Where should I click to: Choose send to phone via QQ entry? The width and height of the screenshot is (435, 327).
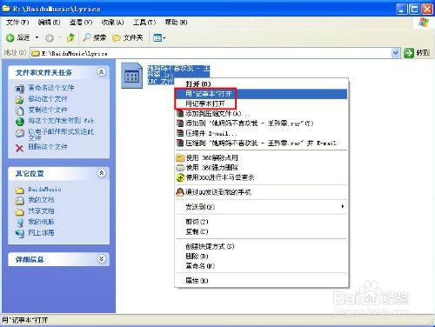pos(261,192)
